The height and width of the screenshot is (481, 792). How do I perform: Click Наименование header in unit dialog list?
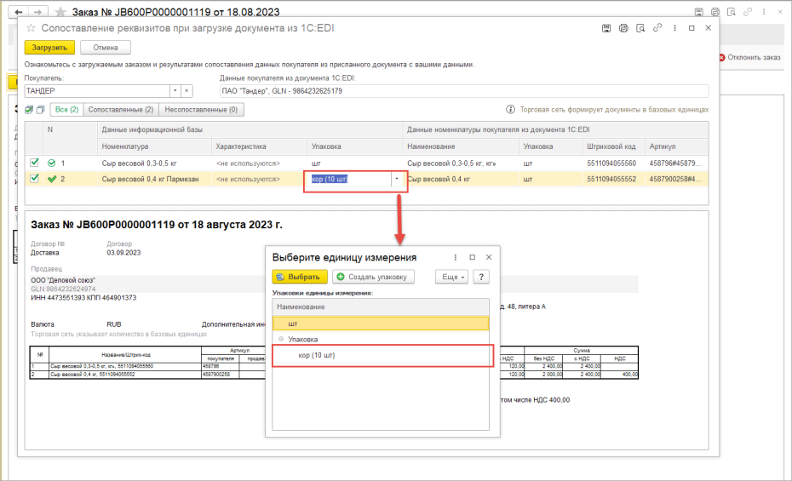coord(381,306)
